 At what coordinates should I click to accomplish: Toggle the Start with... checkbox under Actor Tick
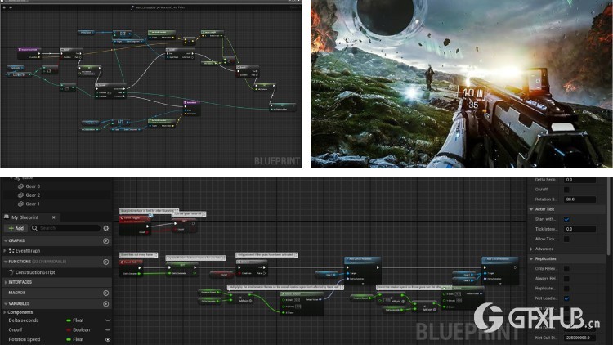(x=566, y=219)
